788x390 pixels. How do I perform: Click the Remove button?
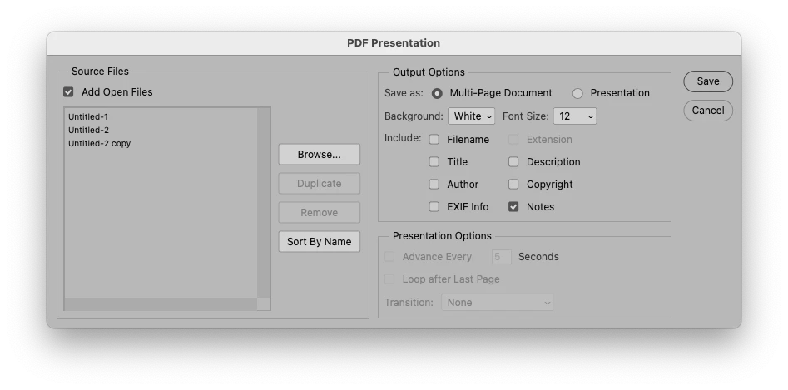(320, 213)
